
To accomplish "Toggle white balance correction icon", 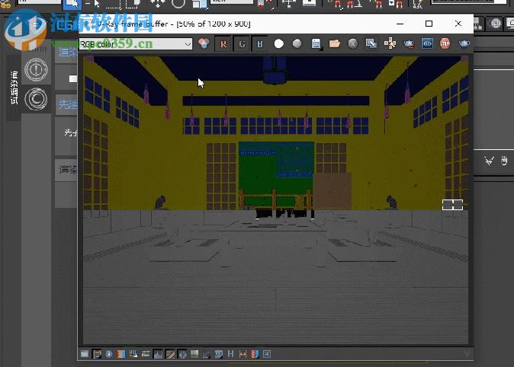I will (121, 354).
